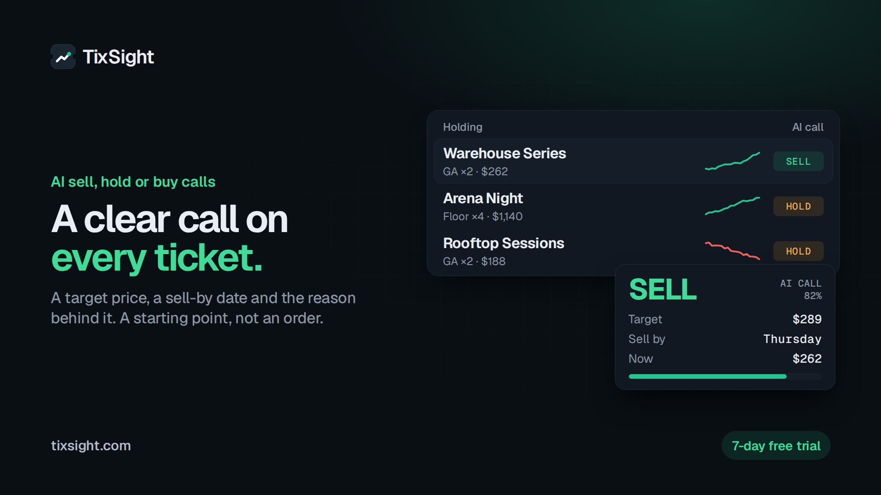
Task: Click the AI call column header
Action: 808,127
